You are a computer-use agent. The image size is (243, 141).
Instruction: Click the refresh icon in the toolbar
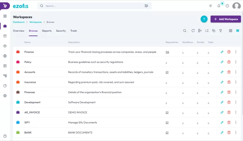click(193, 31)
